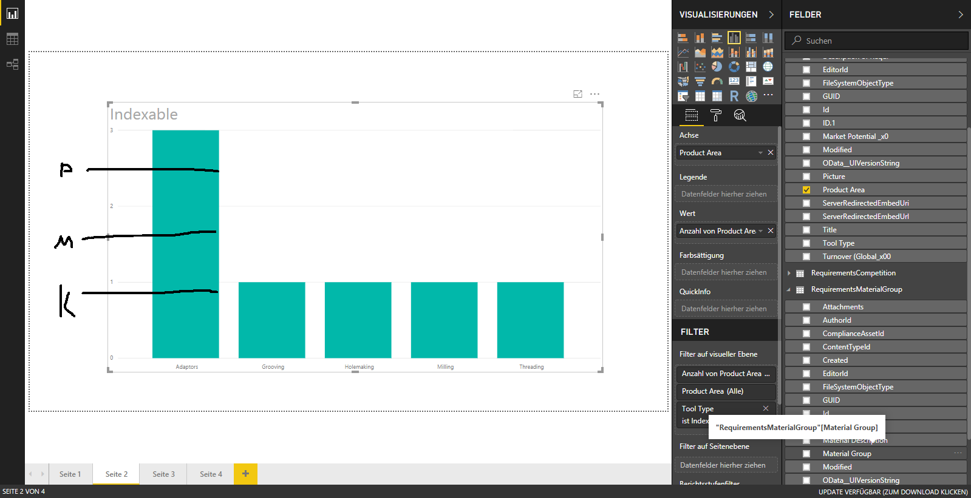Select the donut chart visualization

(x=734, y=67)
